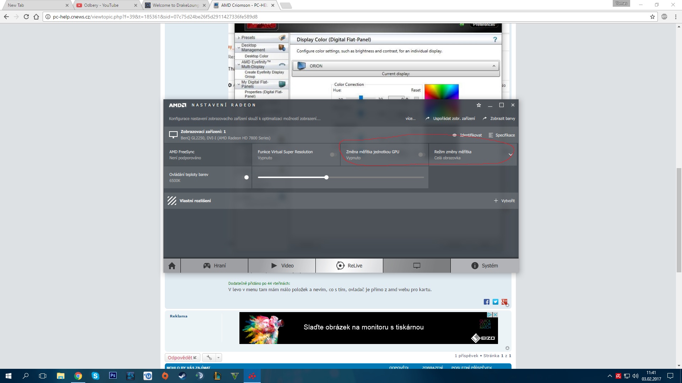Show hidden system tray icons

coord(610,376)
